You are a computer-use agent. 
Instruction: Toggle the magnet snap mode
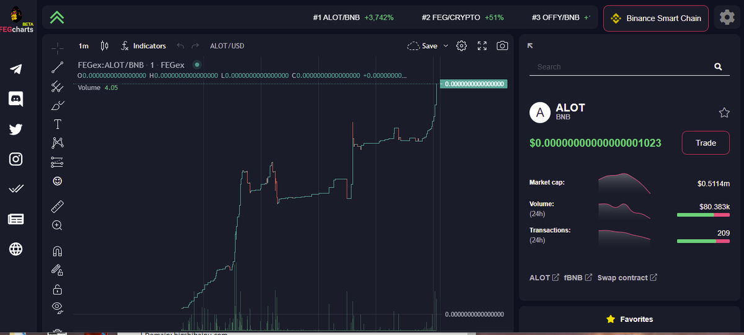pos(57,251)
